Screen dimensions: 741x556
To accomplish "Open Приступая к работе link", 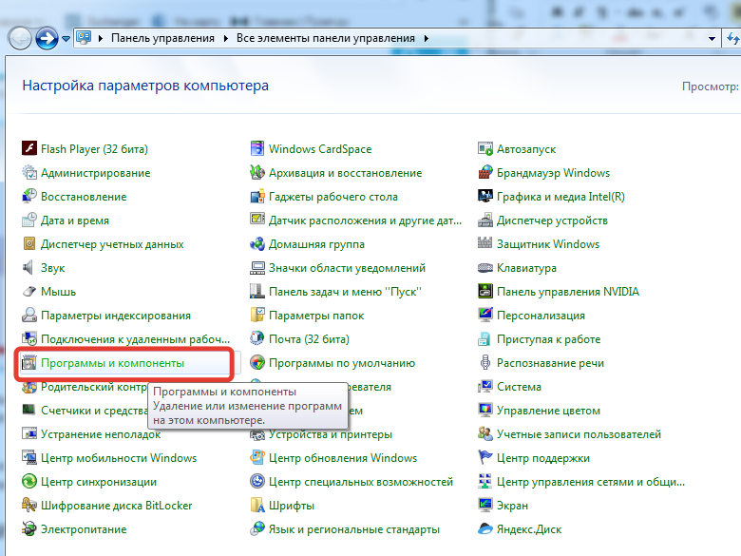I will (548, 339).
